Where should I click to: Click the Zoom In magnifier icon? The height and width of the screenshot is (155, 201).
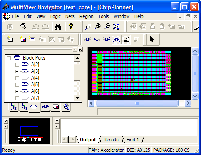click(x=97, y=26)
